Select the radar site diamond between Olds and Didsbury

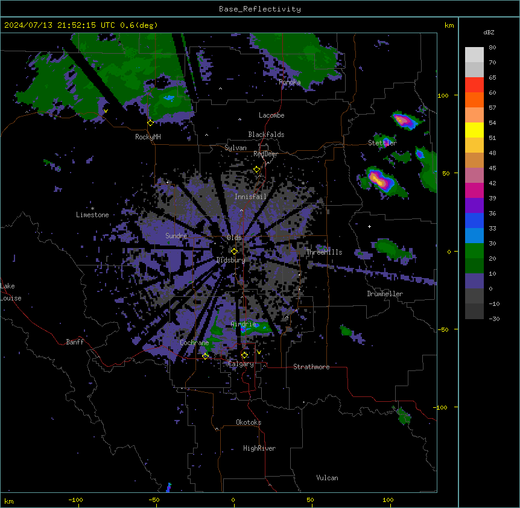tap(234, 251)
